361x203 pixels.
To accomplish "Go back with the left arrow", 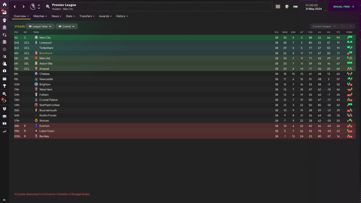I will [15, 6].
